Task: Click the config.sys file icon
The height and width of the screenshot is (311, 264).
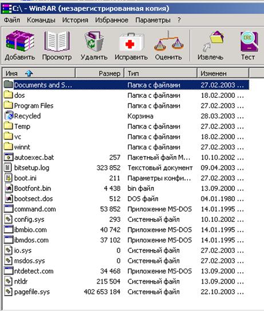Action: pyautogui.click(x=8, y=219)
